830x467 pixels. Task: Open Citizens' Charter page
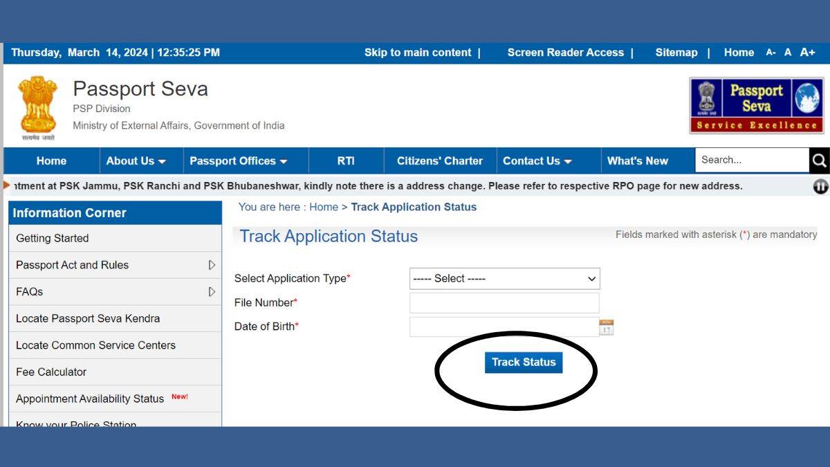440,161
